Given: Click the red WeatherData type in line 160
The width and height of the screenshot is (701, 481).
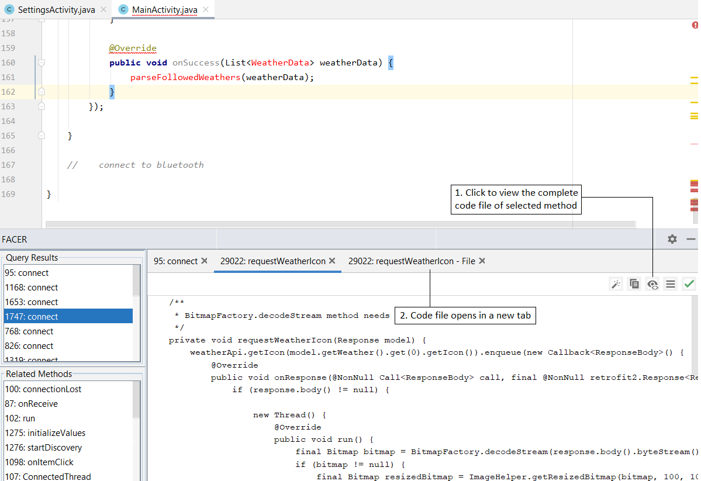Looking at the screenshot, I should [x=280, y=63].
